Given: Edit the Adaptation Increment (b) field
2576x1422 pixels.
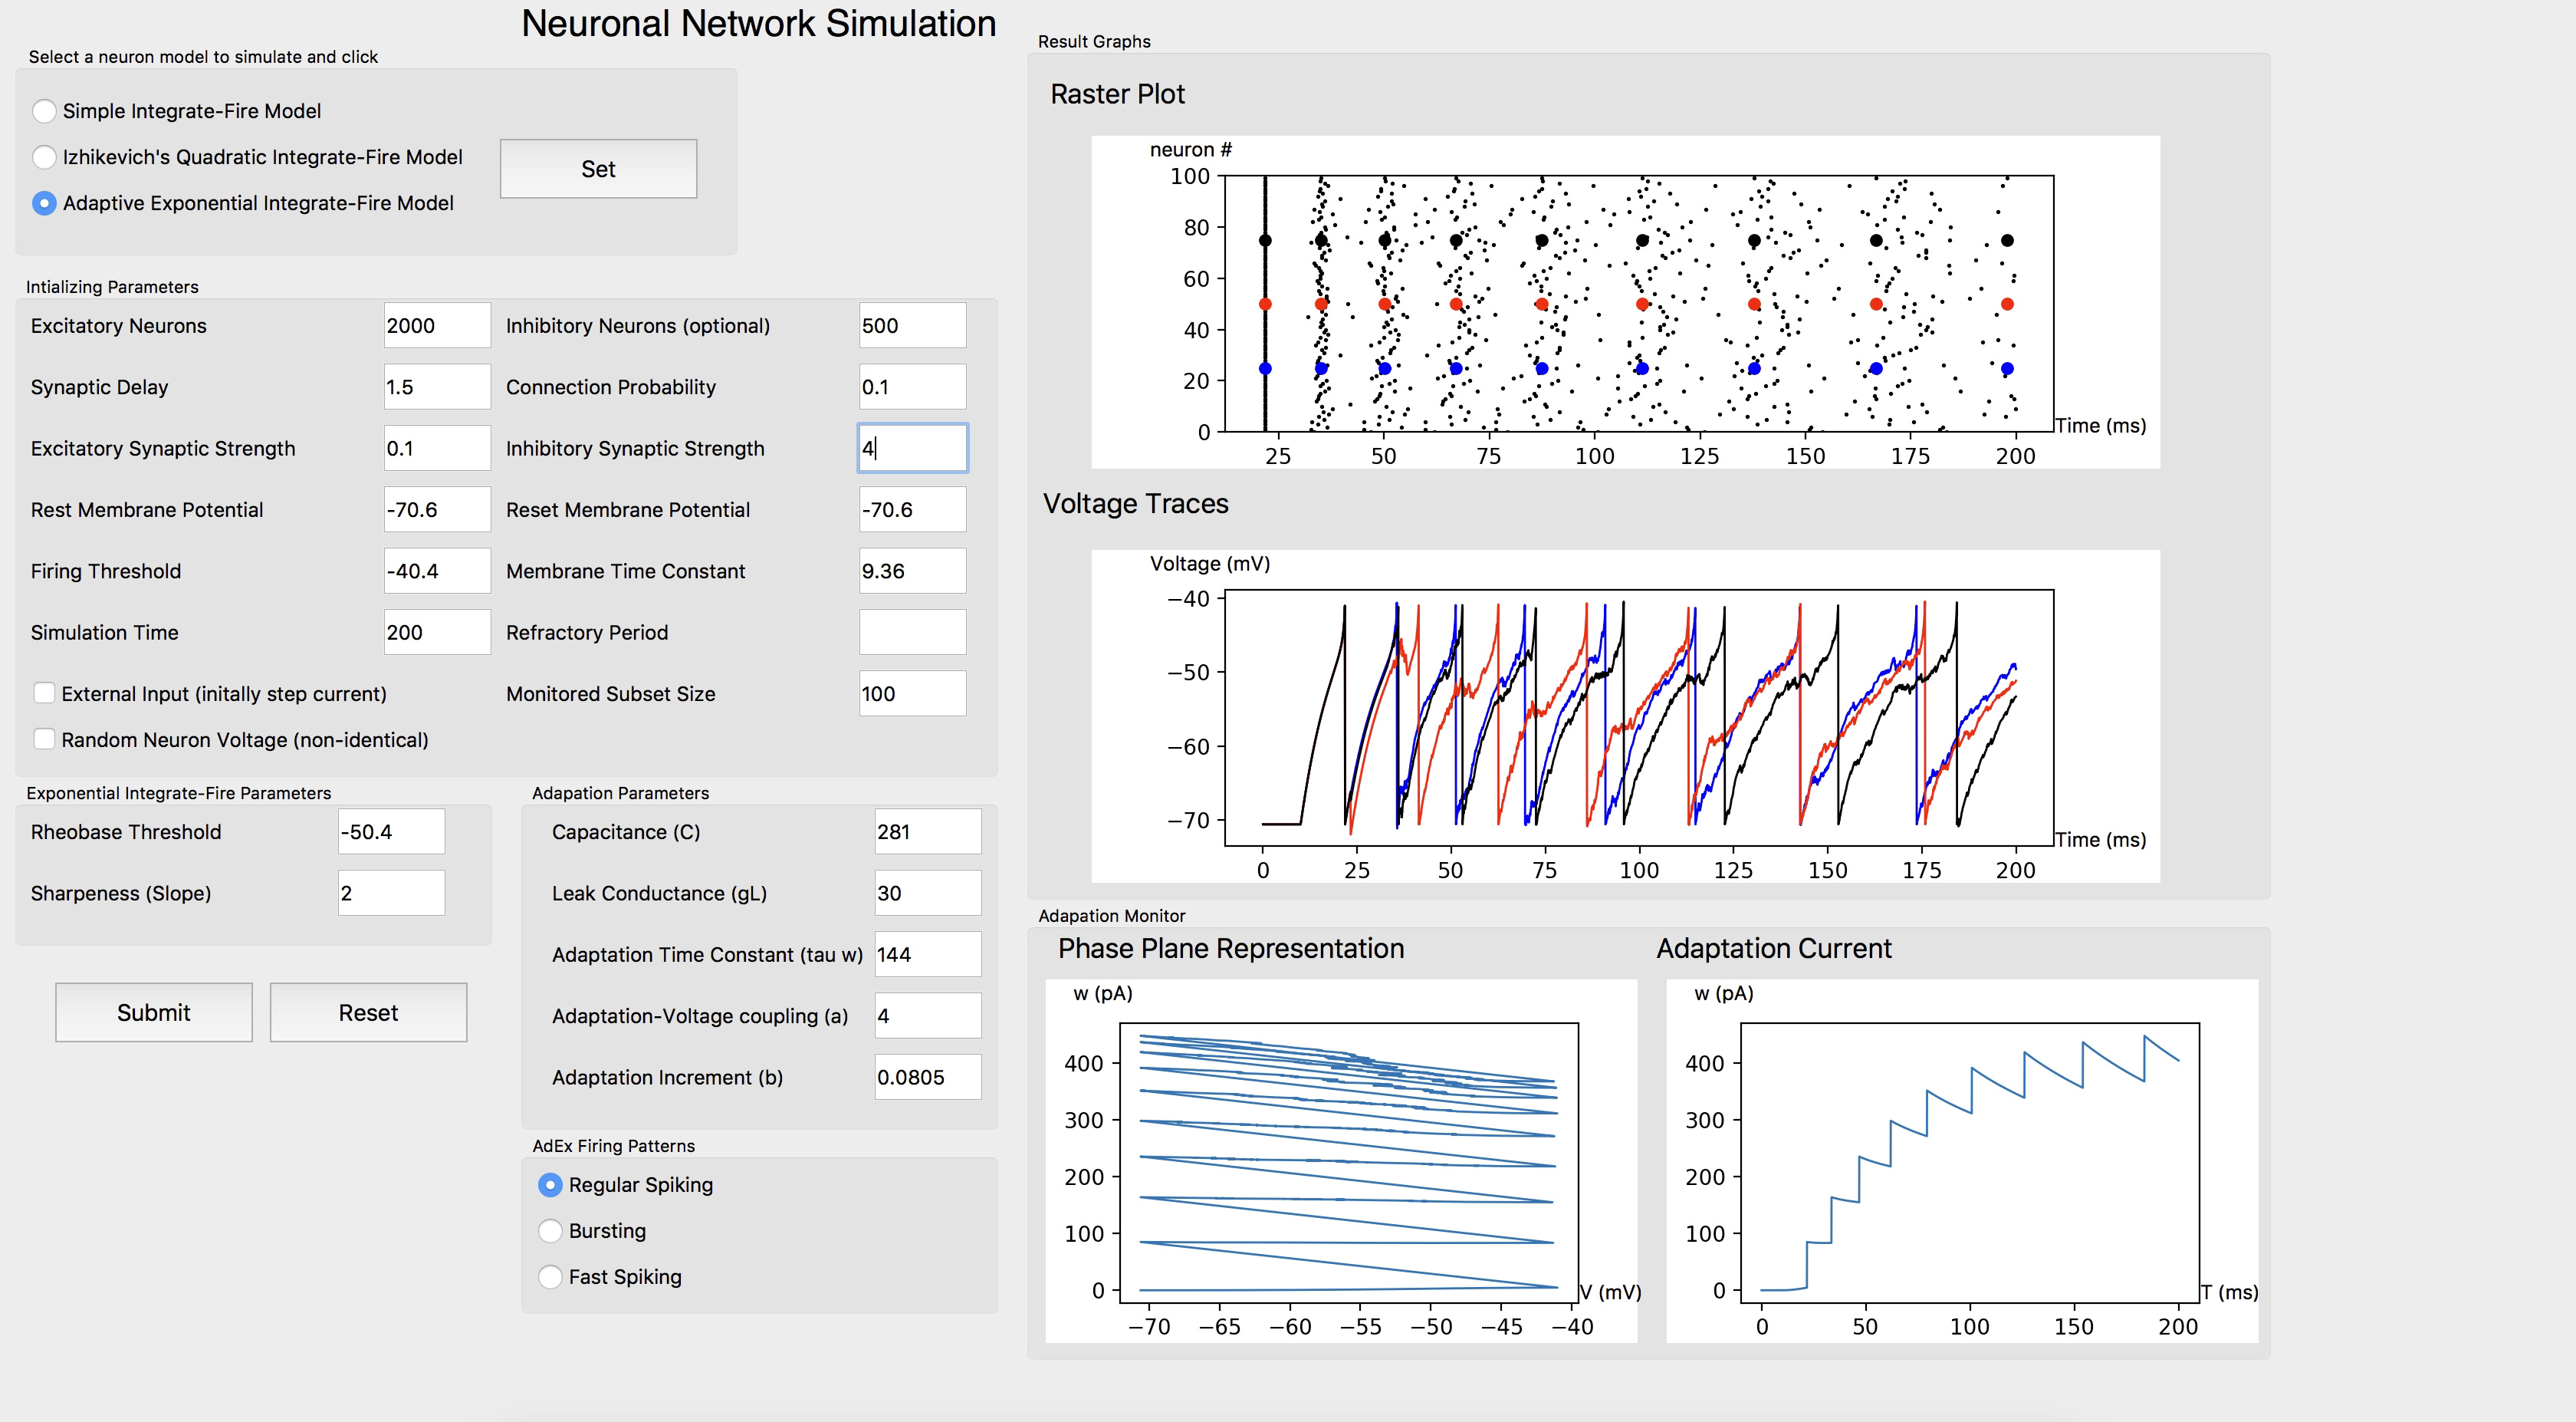Looking at the screenshot, I should click(x=928, y=1077).
